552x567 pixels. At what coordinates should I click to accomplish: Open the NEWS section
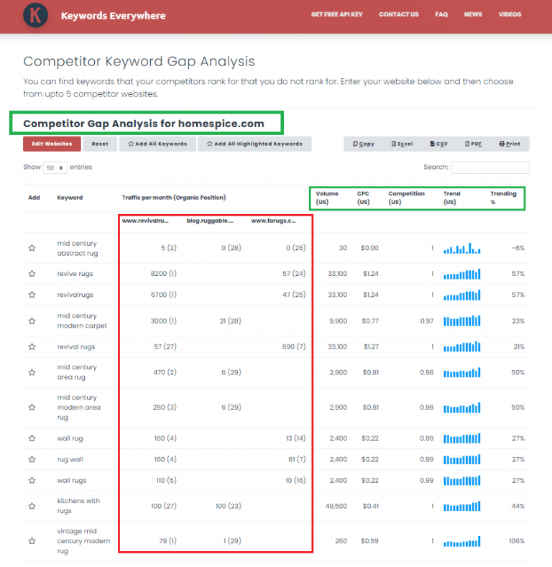pyautogui.click(x=473, y=14)
